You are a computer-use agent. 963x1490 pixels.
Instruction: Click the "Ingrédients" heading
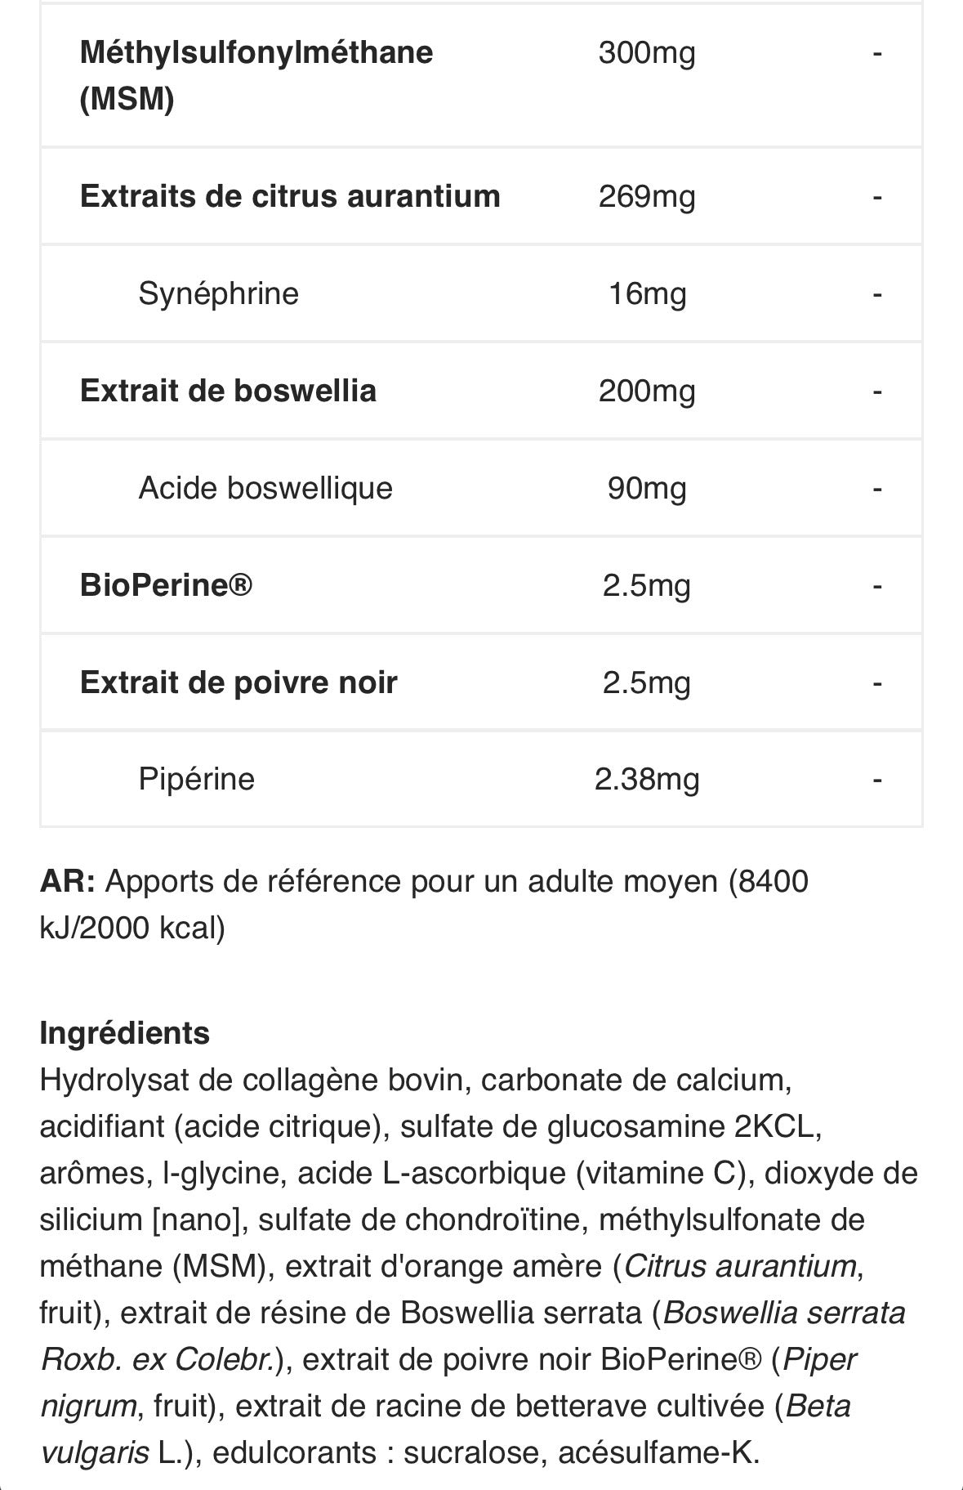tap(124, 1033)
